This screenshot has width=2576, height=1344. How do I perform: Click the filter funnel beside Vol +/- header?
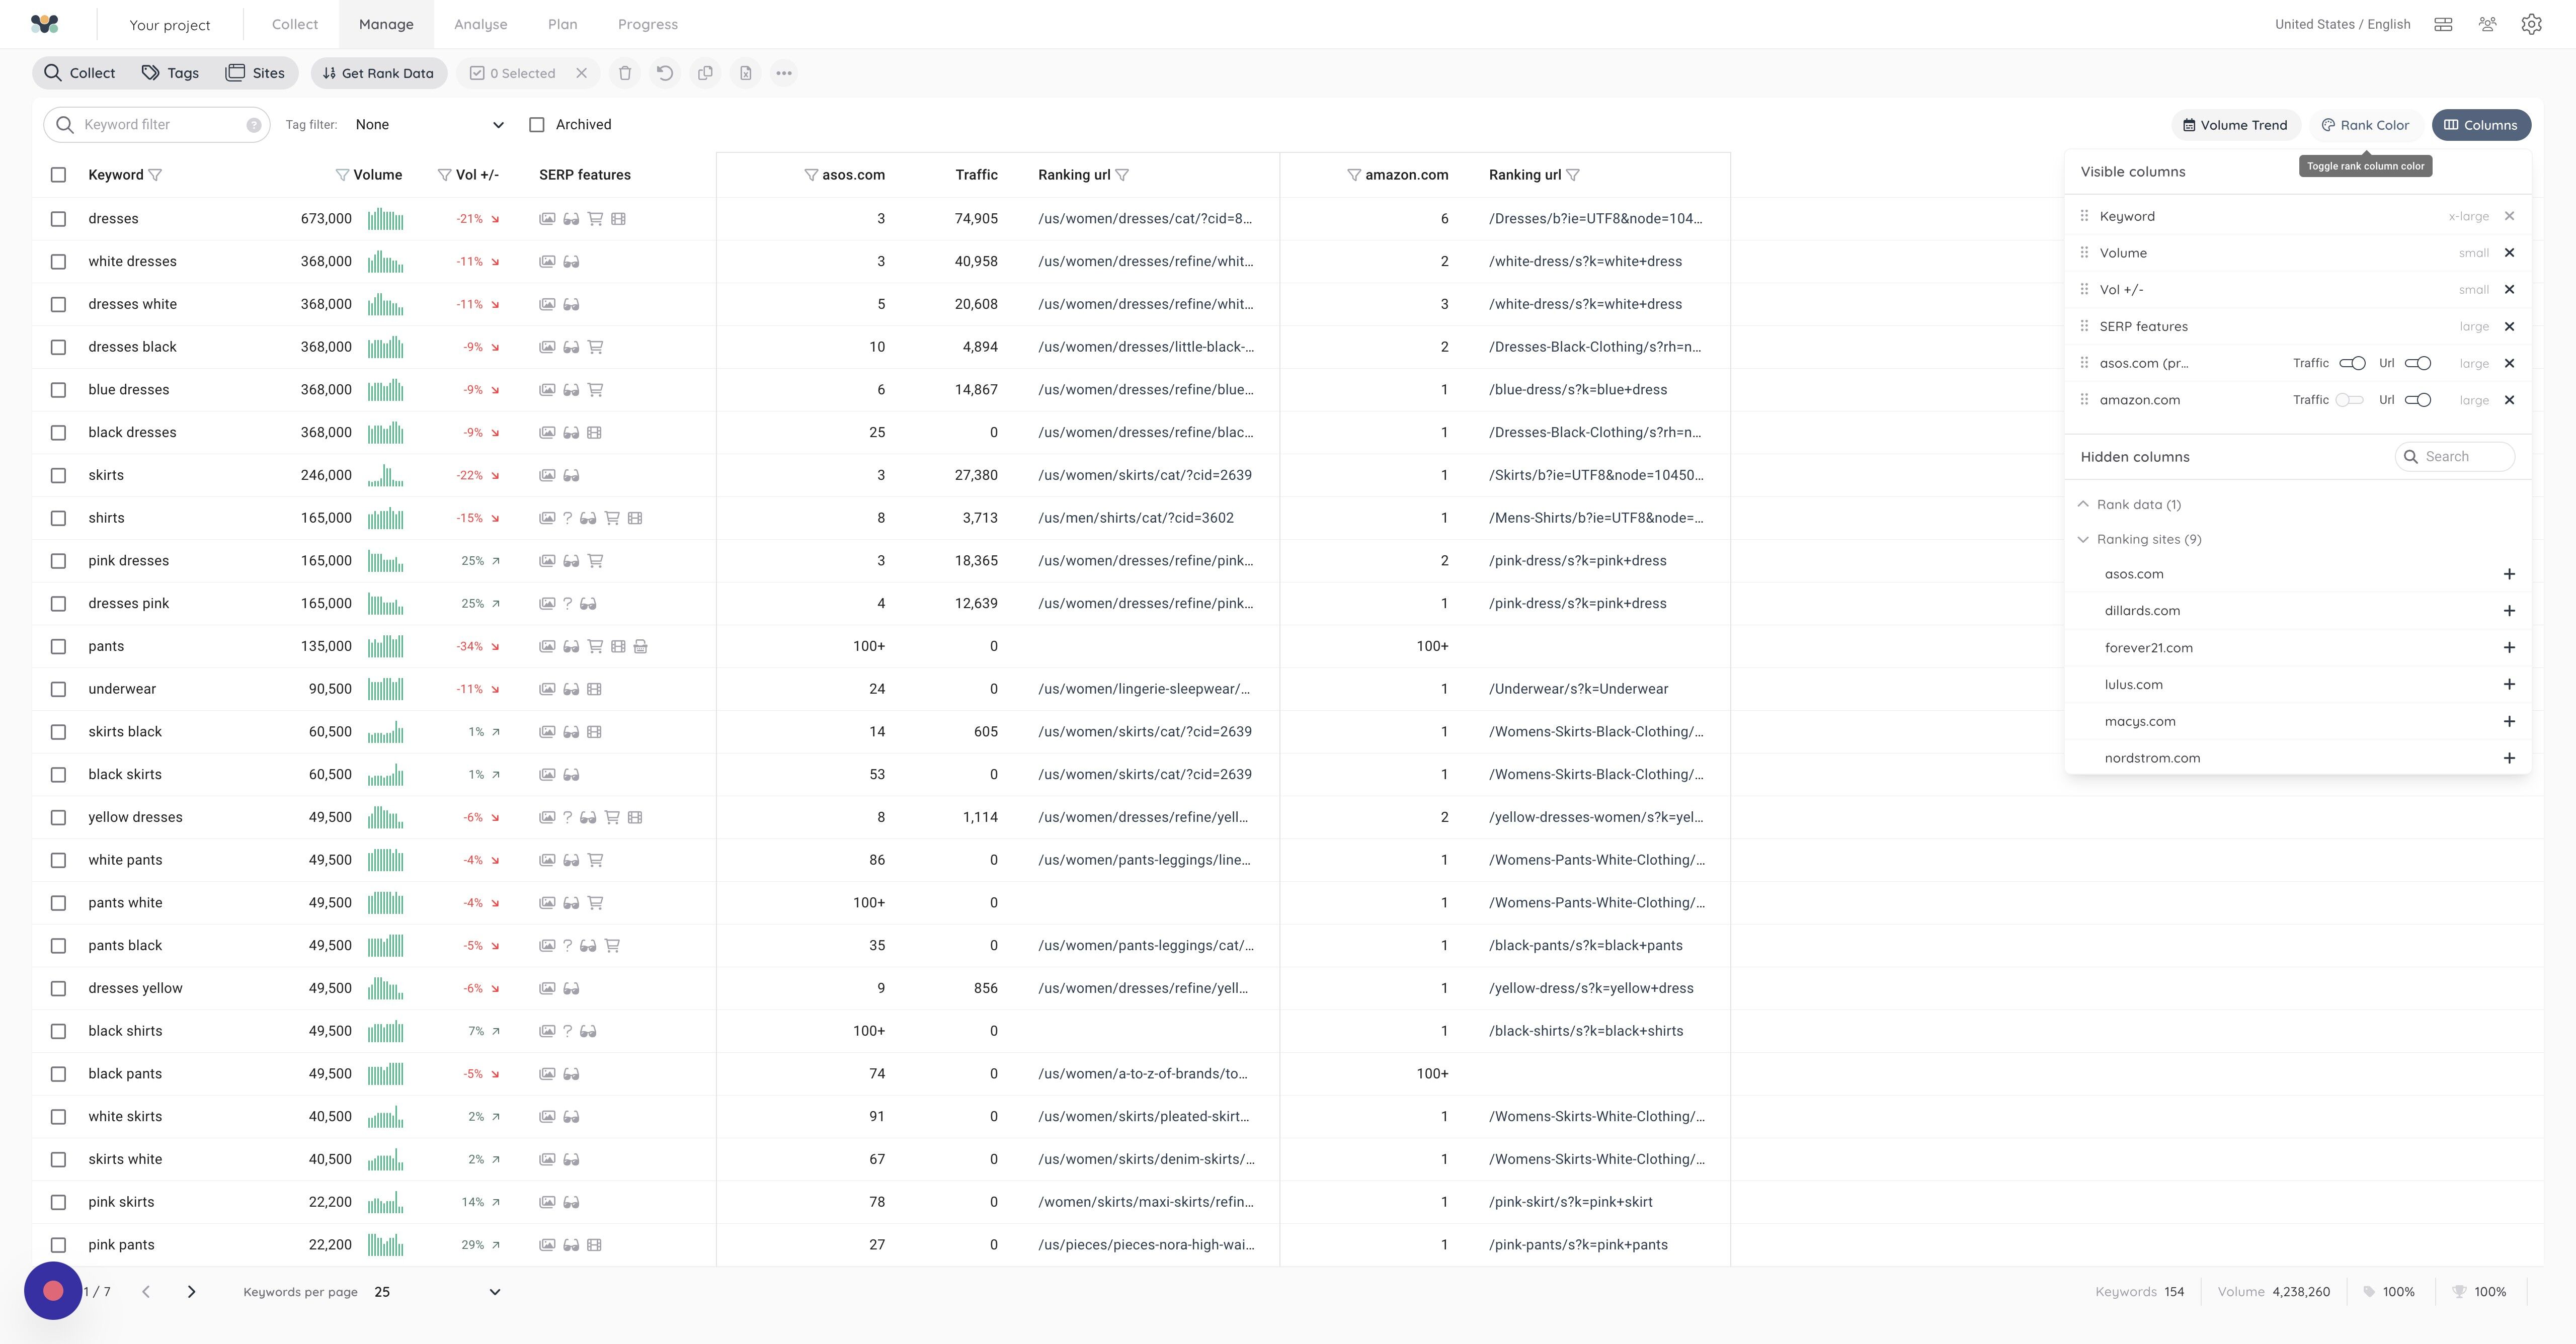tap(444, 175)
